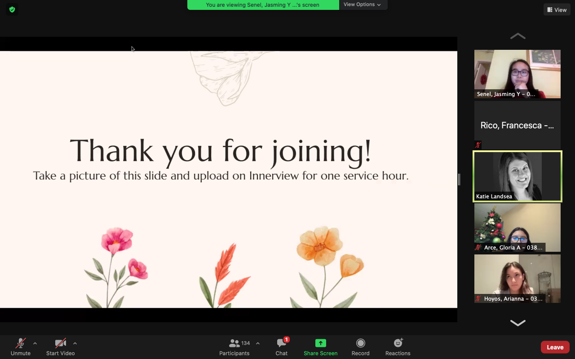Expand video settings arrow next to Start Video
This screenshot has height=359, width=575.
(x=75, y=344)
